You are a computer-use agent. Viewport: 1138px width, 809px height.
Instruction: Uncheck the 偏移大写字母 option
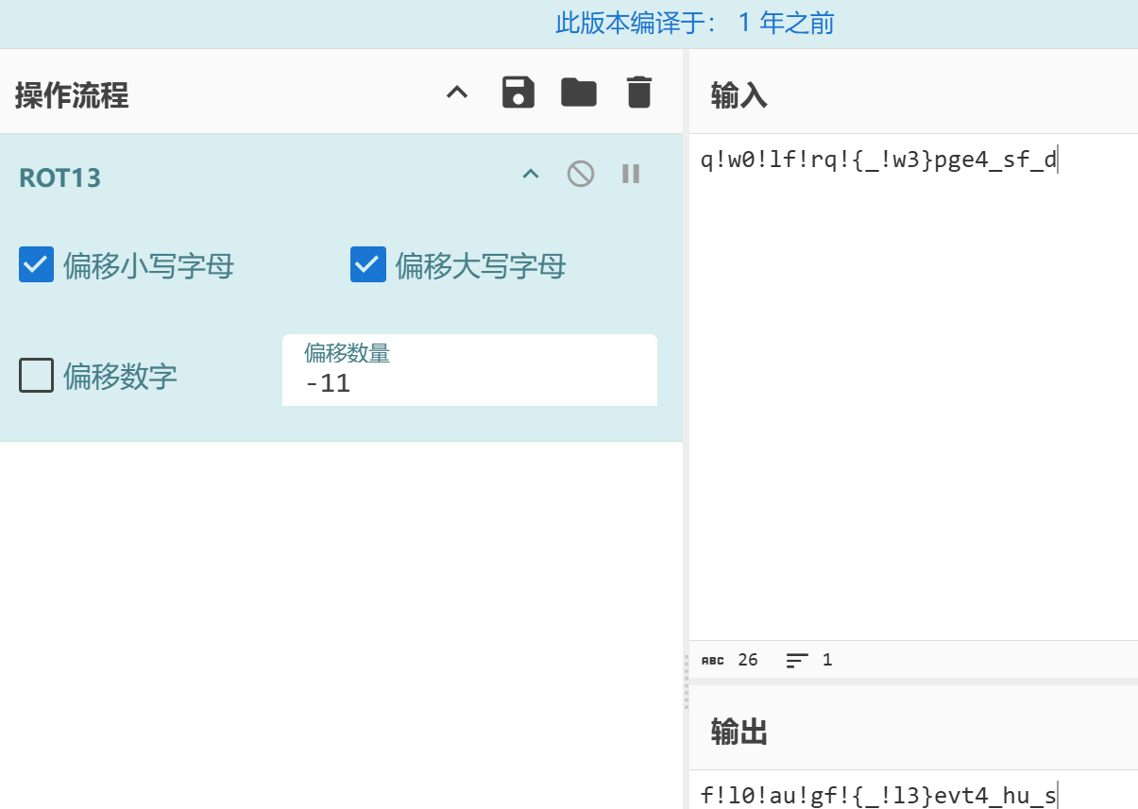coord(368,265)
